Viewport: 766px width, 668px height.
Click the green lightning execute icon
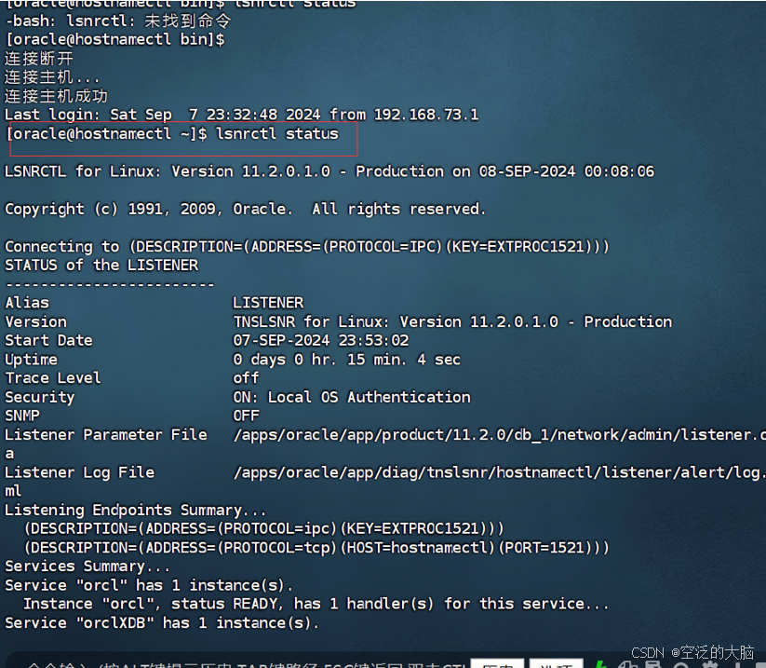click(x=599, y=663)
